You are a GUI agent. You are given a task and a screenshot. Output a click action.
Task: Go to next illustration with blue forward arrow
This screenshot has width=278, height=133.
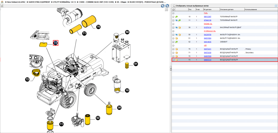tap(167, 6)
